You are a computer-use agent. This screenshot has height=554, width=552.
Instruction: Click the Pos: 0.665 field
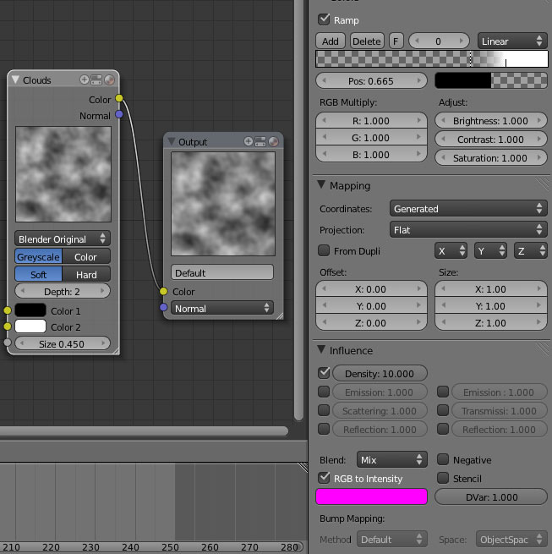[x=371, y=81]
